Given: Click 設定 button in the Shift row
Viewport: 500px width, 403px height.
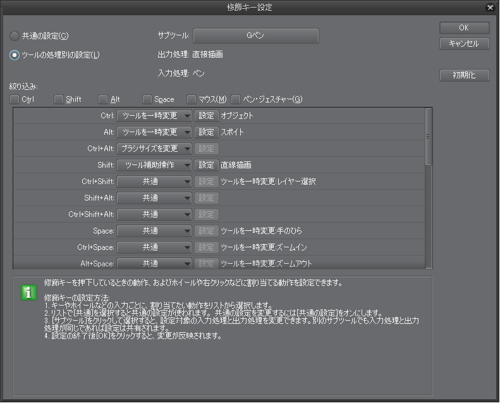Looking at the screenshot, I should [x=206, y=165].
